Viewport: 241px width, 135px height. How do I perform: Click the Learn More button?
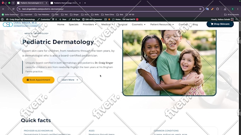point(70,80)
